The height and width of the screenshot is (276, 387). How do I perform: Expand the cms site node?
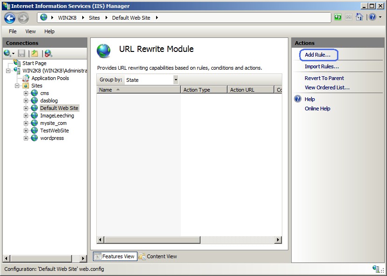pyautogui.click(x=26, y=93)
